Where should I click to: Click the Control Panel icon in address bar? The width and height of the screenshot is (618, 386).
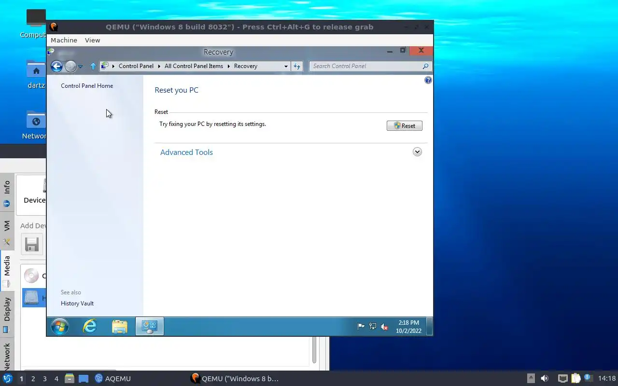click(105, 66)
